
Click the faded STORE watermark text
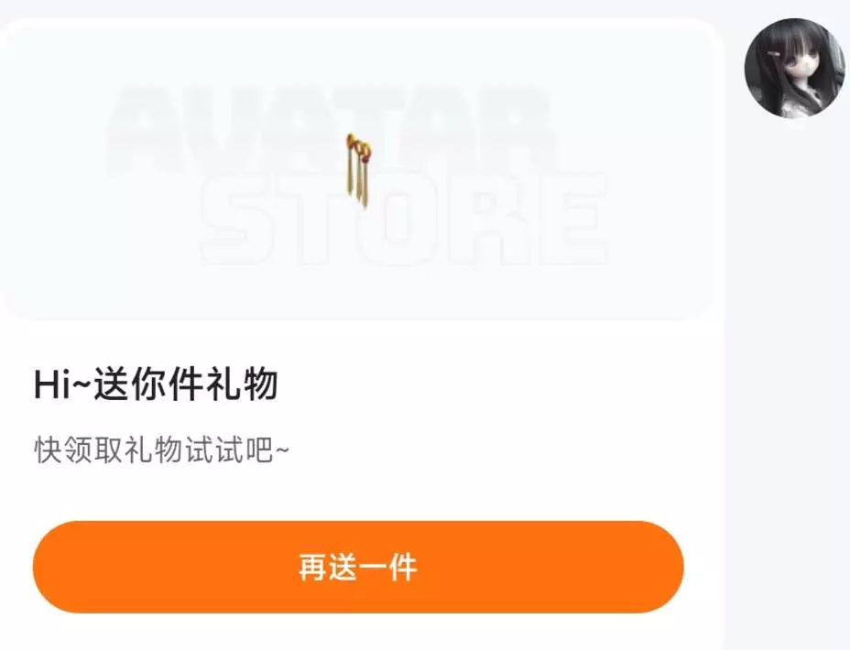pyautogui.click(x=405, y=220)
